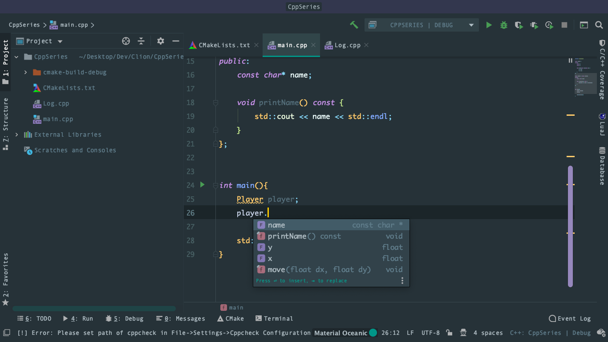Screen dimensions: 608x342
Task: Toggle tool window bars using the bottom-left corner icon
Action: point(7,333)
